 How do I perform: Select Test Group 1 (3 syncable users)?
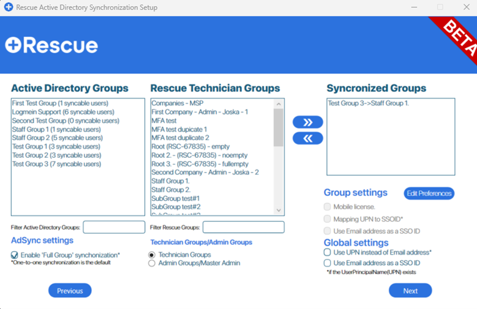56,147
